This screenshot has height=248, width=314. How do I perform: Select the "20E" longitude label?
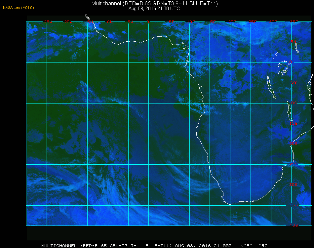click(x=232, y=22)
